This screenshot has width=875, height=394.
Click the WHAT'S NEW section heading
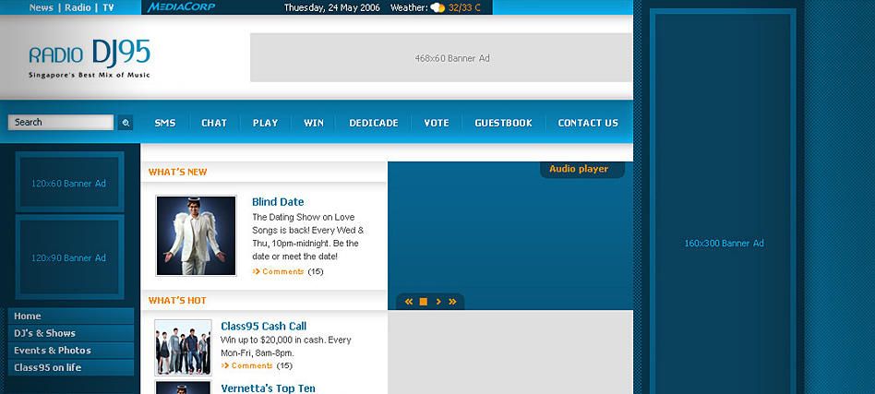[x=177, y=173]
